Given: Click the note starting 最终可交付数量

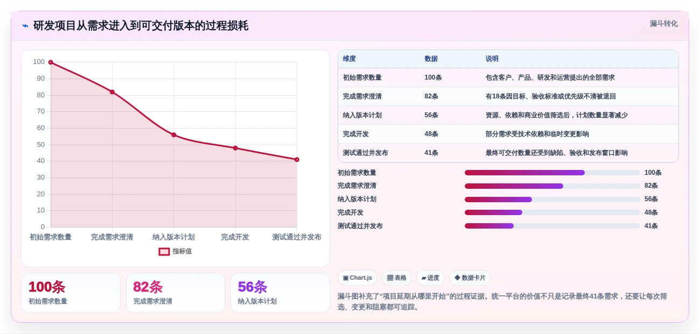Looking at the screenshot, I should (x=557, y=153).
